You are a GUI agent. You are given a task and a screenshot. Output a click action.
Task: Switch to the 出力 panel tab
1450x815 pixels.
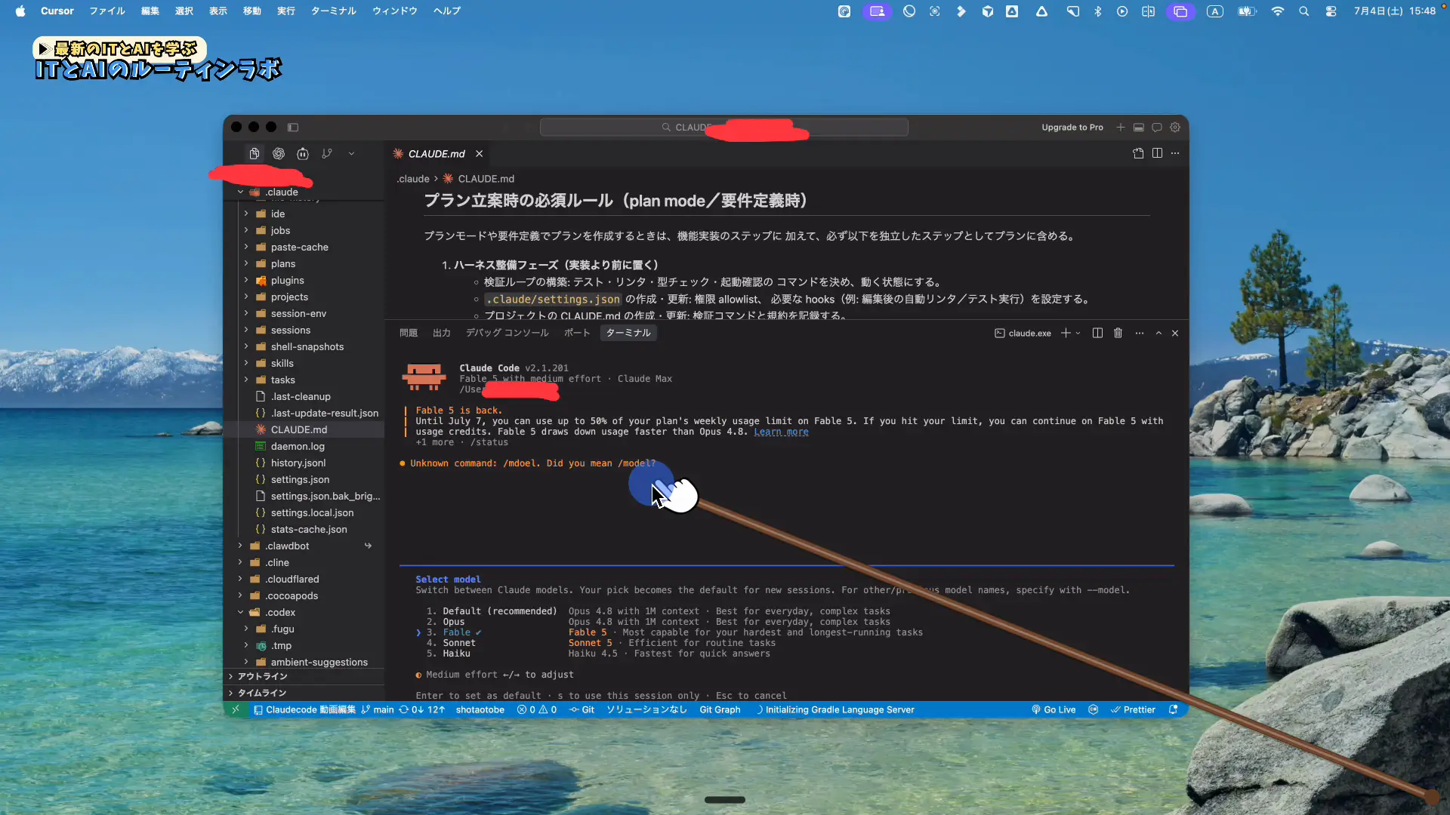click(442, 333)
